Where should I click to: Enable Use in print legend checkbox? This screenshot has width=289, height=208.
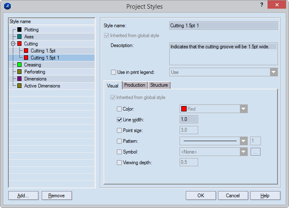(x=114, y=72)
